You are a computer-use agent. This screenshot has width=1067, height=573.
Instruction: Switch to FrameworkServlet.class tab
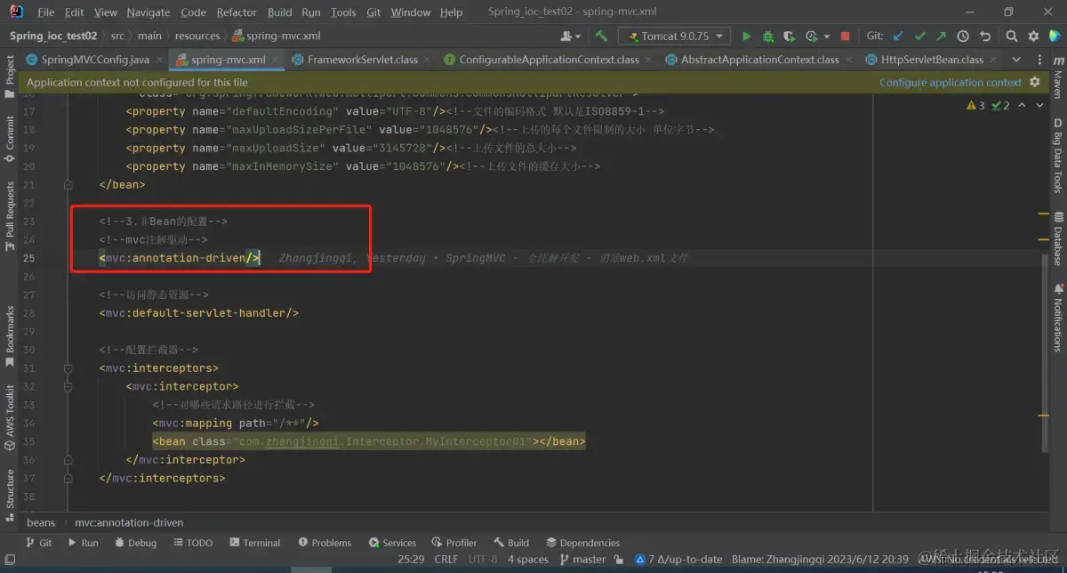[x=363, y=60]
